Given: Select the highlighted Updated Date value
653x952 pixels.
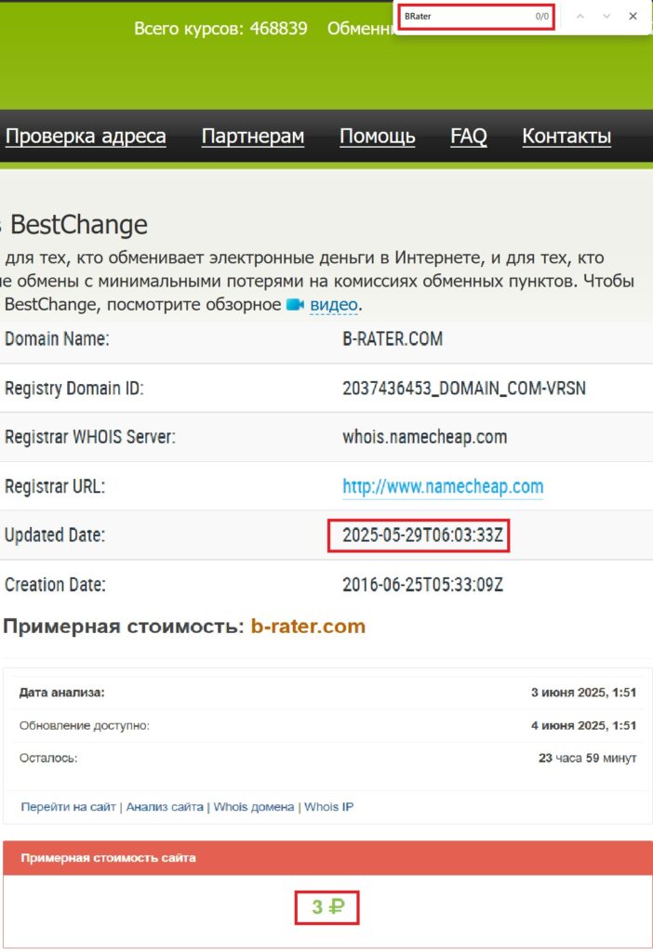Looking at the screenshot, I should tap(419, 535).
